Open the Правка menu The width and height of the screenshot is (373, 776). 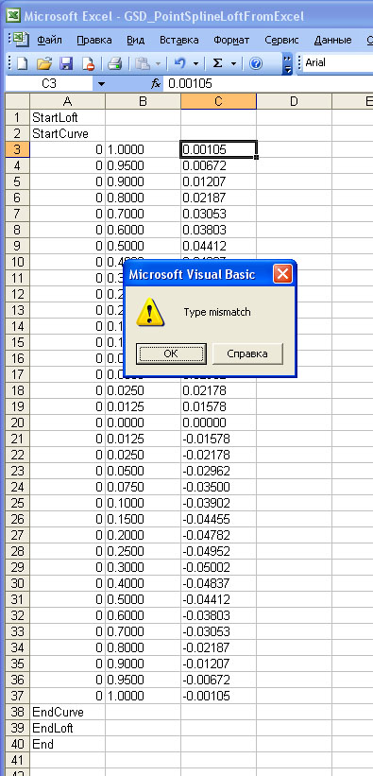[x=94, y=40]
